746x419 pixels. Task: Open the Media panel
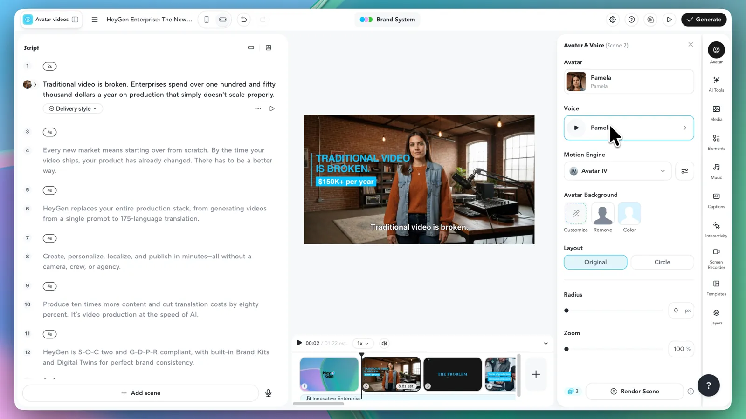pos(716,113)
